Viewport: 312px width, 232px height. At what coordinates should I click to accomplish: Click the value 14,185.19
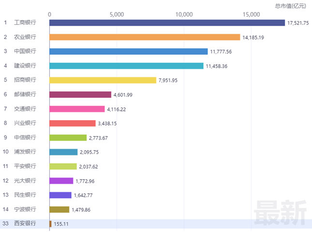[253, 37]
